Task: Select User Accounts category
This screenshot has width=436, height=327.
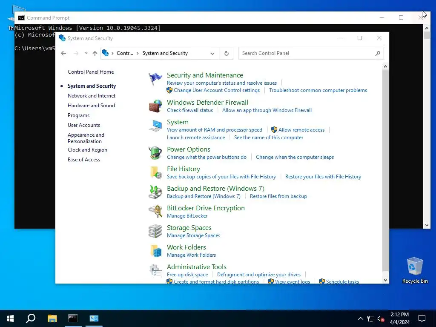Action: tap(84, 125)
